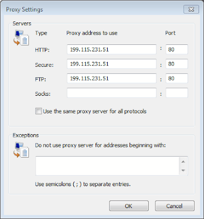The width and height of the screenshot is (204, 219).
Task: Click the HTTP proxy address field
Action: [112, 49]
